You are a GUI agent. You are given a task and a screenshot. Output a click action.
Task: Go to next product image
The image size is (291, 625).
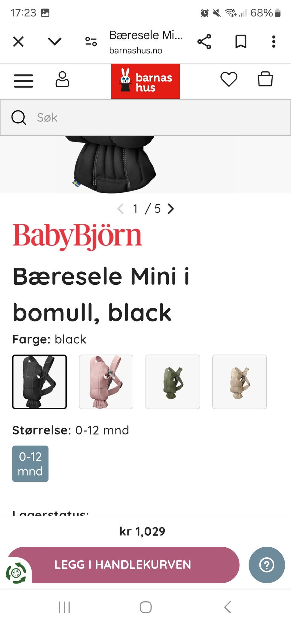click(x=171, y=209)
